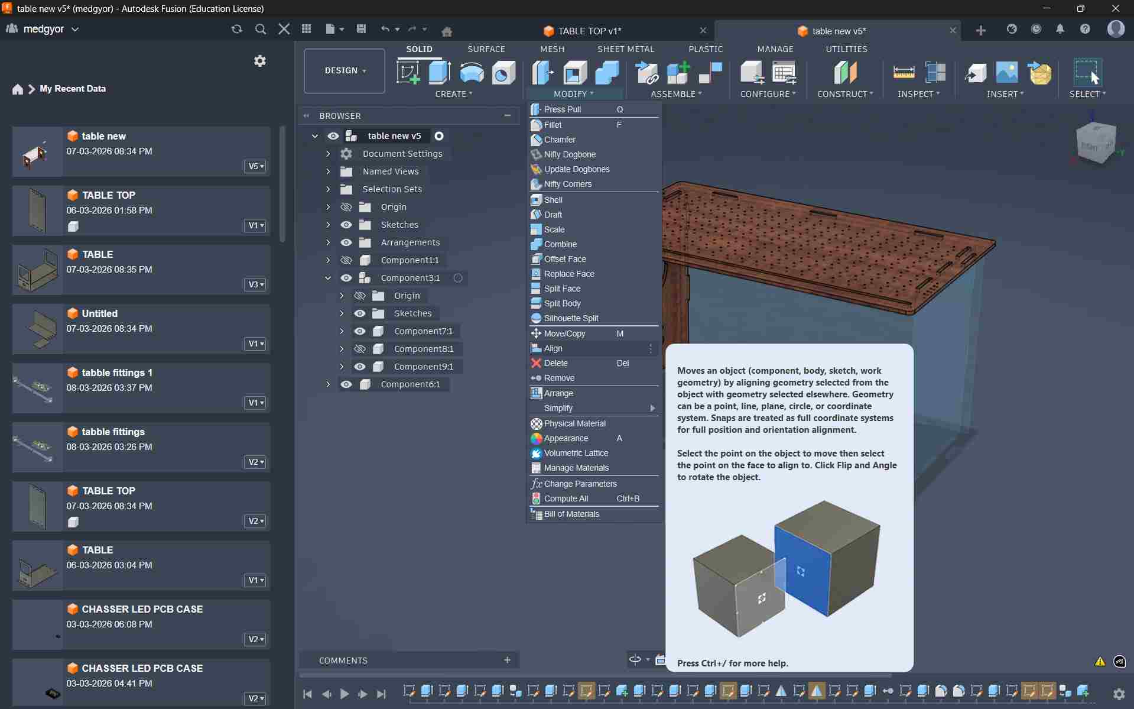Activate Component3:1 radio button
Screen dimensions: 1134x709
(x=458, y=278)
